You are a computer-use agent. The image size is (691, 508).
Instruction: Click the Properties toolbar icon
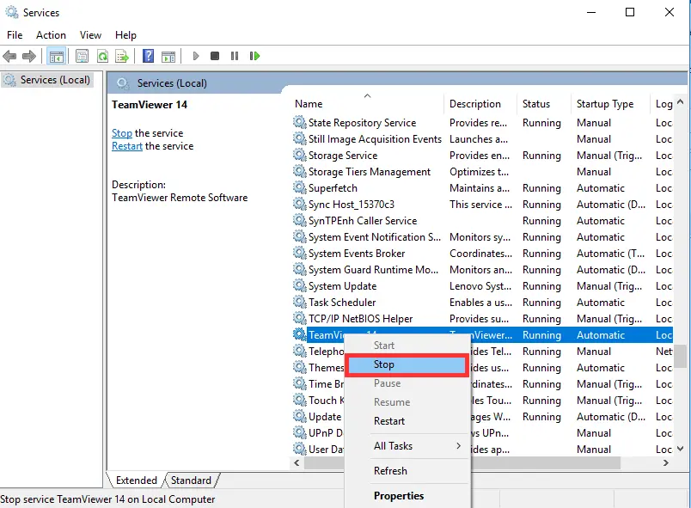pyautogui.click(x=82, y=56)
